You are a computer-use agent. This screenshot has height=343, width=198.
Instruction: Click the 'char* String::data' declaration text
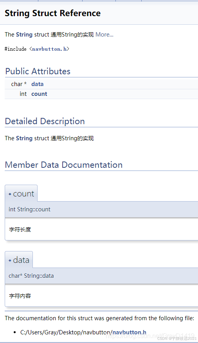tap(31, 276)
